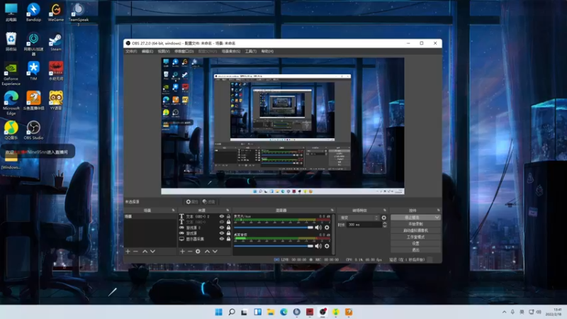This screenshot has width=567, height=319.
Task: Open 工具(T) menu
Action: [x=251, y=51]
